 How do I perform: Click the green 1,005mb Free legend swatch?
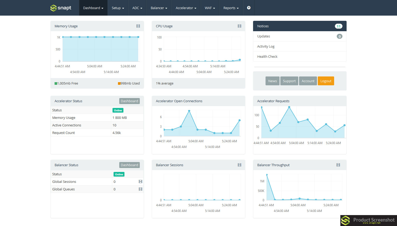(x=56, y=83)
